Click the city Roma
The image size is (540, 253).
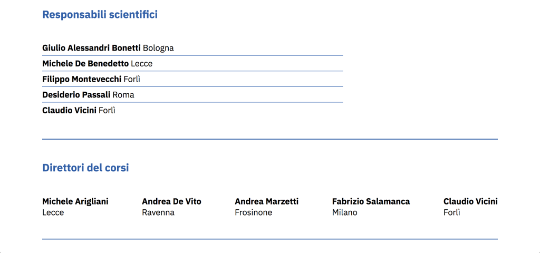123,95
